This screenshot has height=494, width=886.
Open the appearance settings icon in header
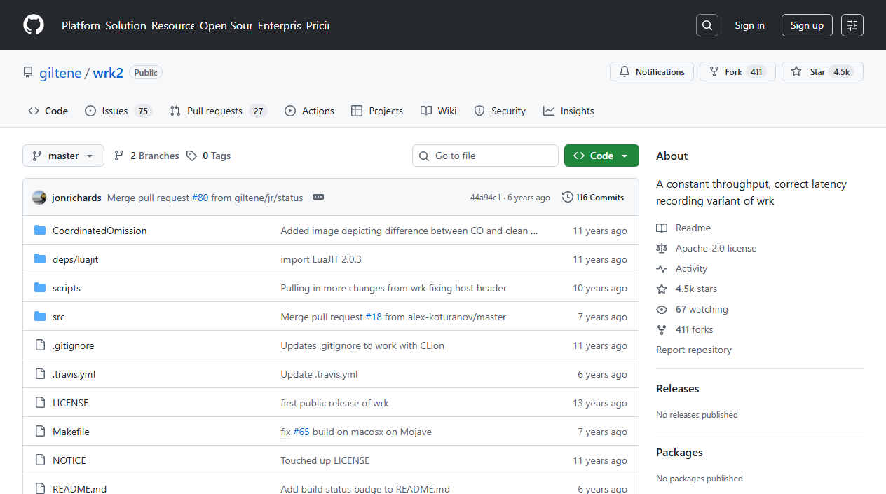(852, 25)
